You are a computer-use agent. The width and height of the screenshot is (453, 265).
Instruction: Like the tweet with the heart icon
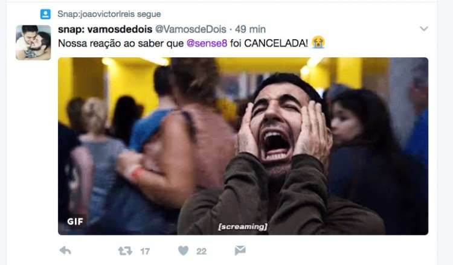pos(183,251)
